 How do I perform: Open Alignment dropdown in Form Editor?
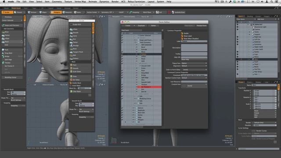194,66
